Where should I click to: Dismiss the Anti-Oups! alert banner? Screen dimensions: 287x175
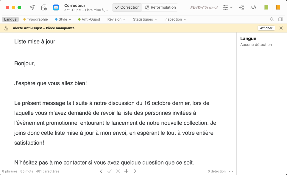click(281, 28)
